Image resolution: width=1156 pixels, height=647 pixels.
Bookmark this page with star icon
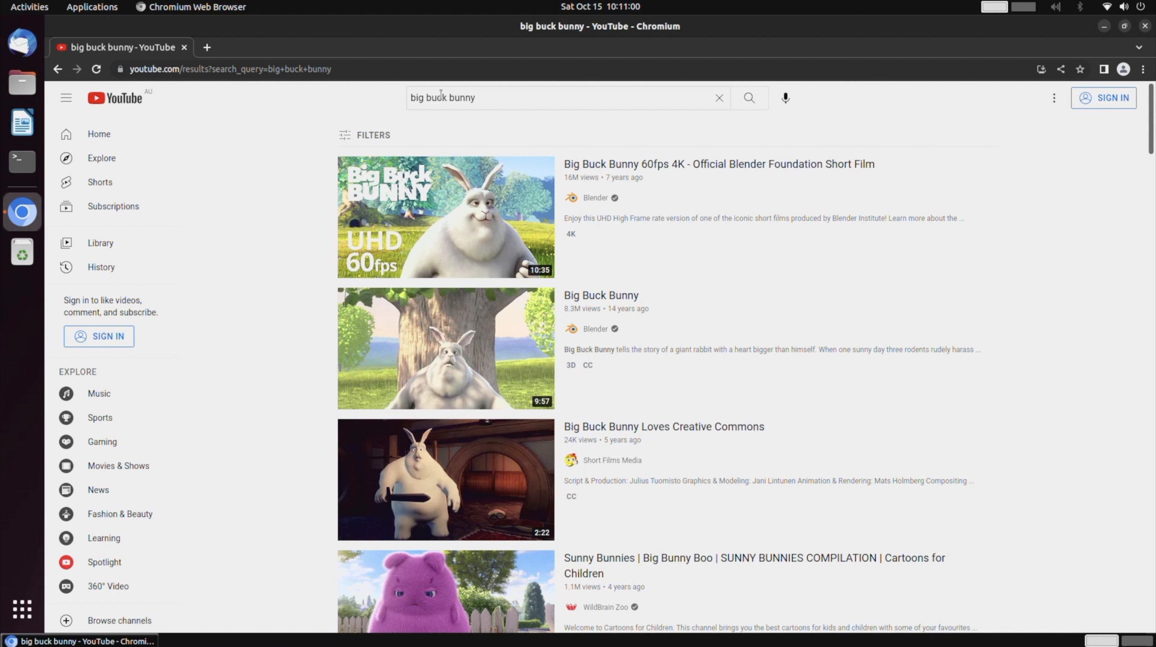[x=1080, y=69]
